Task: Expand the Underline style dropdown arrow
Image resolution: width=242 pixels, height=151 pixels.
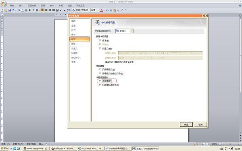Action: [40, 10]
